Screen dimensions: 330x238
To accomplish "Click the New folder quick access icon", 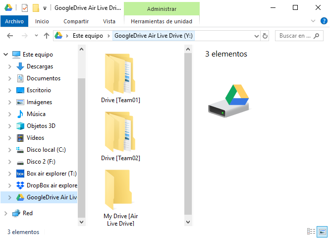I will pyautogui.click(x=36, y=8).
